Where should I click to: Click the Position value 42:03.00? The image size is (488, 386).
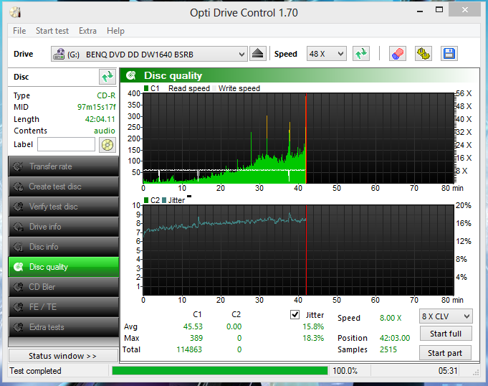[395, 338]
